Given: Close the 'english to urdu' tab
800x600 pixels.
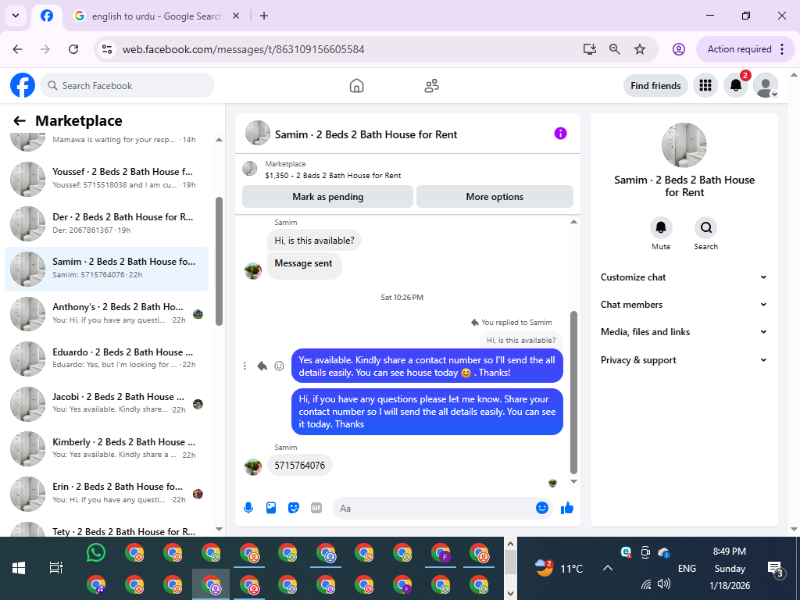Looking at the screenshot, I should coord(236,16).
